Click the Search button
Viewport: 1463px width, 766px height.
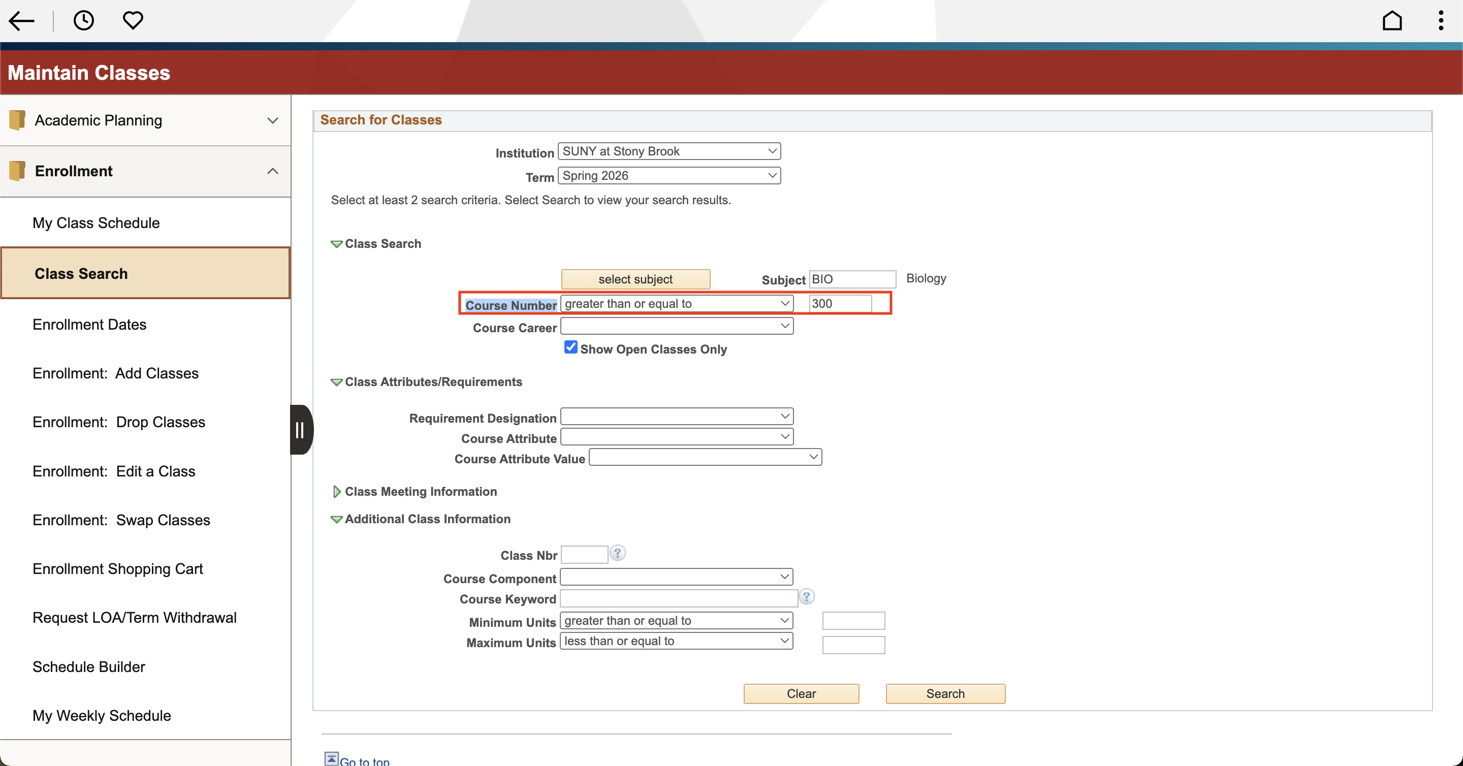[x=945, y=694]
